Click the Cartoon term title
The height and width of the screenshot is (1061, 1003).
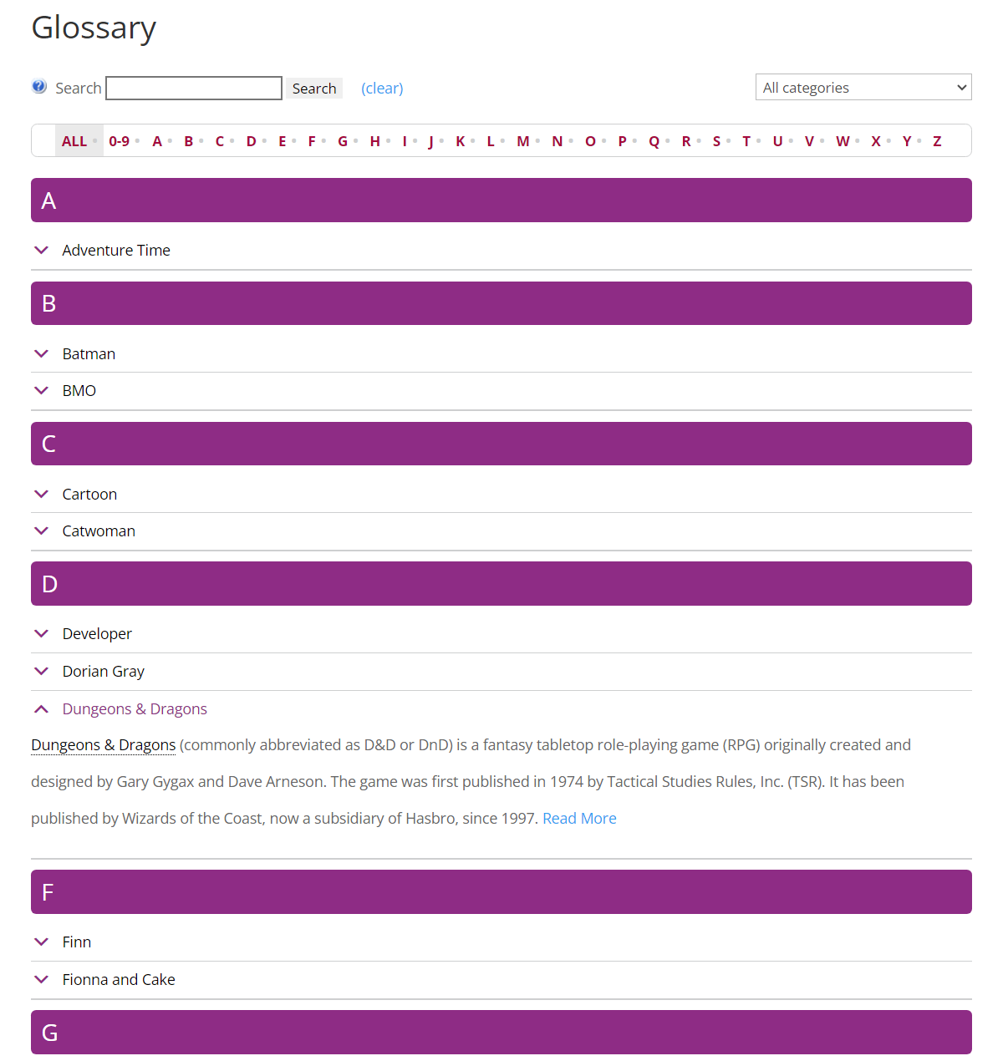(x=89, y=494)
